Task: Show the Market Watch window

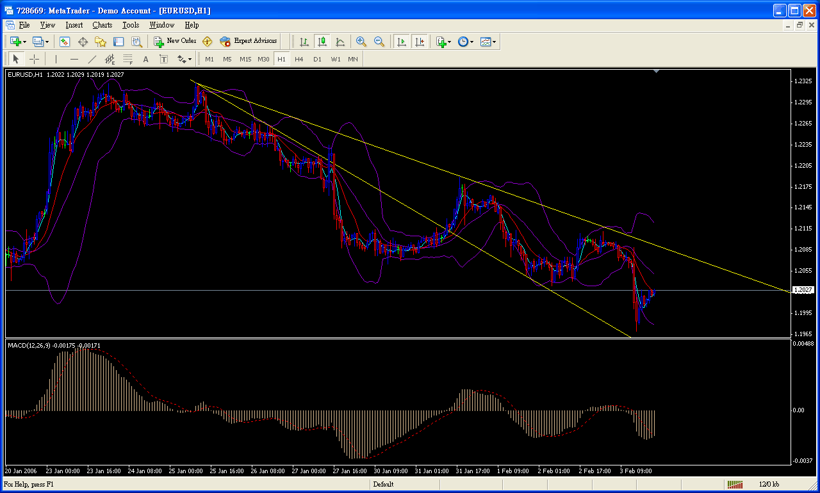Action: [x=65, y=42]
